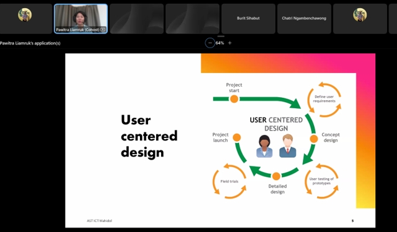Click the 64% zoom level indicator
The width and height of the screenshot is (397, 232).
(x=220, y=43)
